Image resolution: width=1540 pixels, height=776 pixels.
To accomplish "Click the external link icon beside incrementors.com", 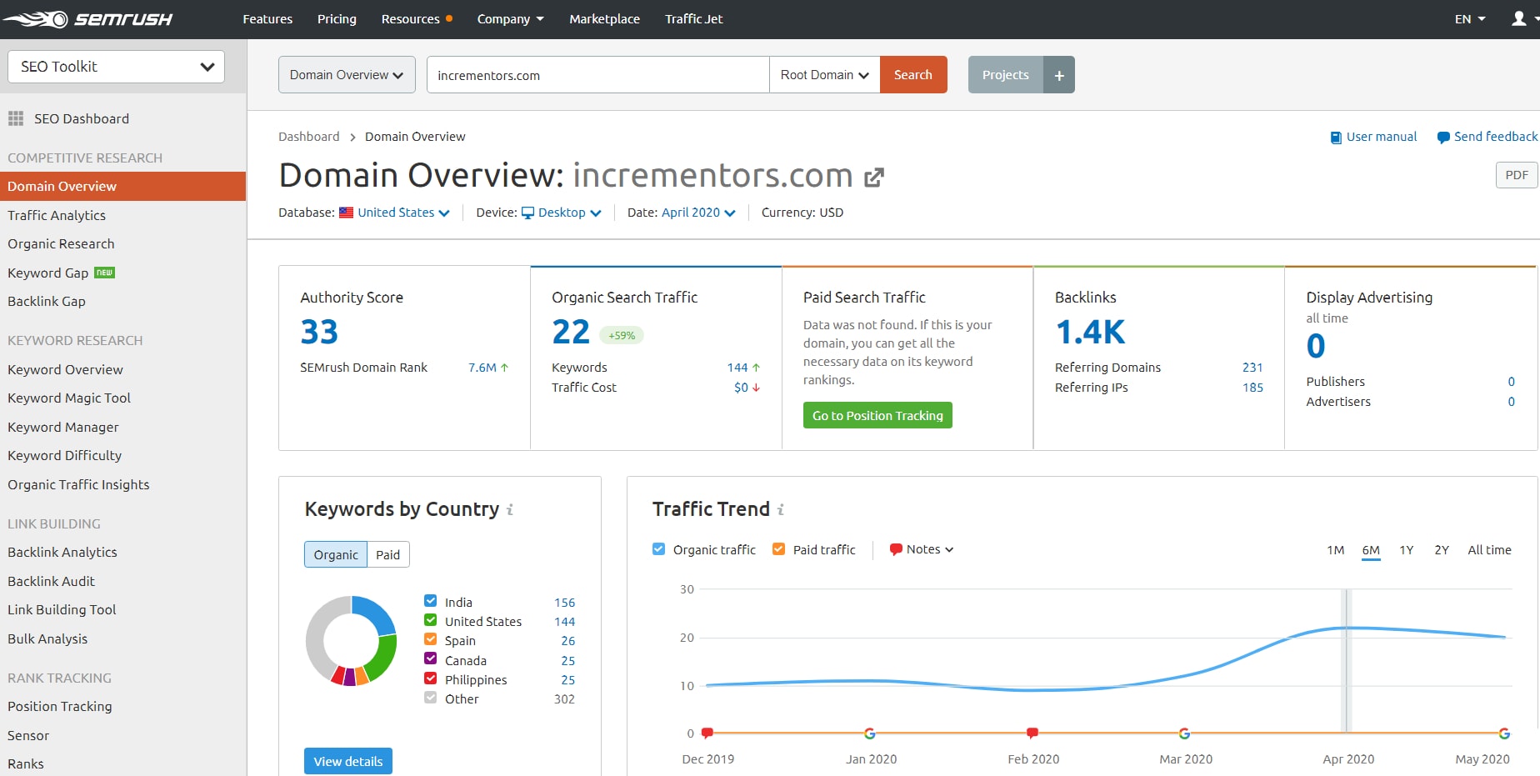I will [873, 176].
